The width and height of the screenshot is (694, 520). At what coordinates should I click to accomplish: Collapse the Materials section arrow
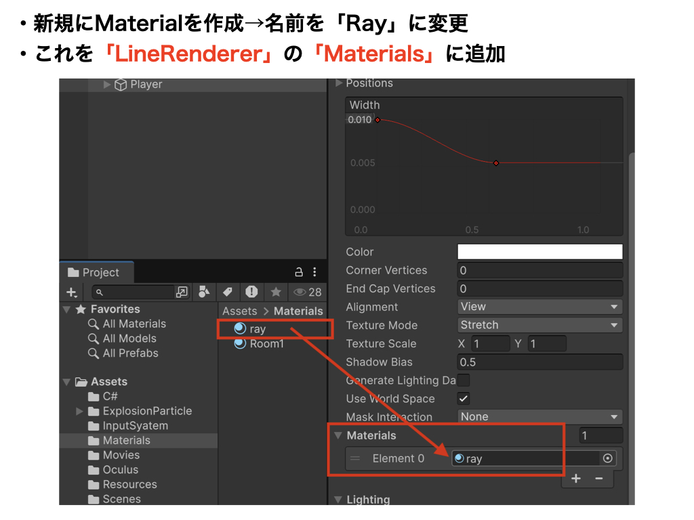point(338,435)
